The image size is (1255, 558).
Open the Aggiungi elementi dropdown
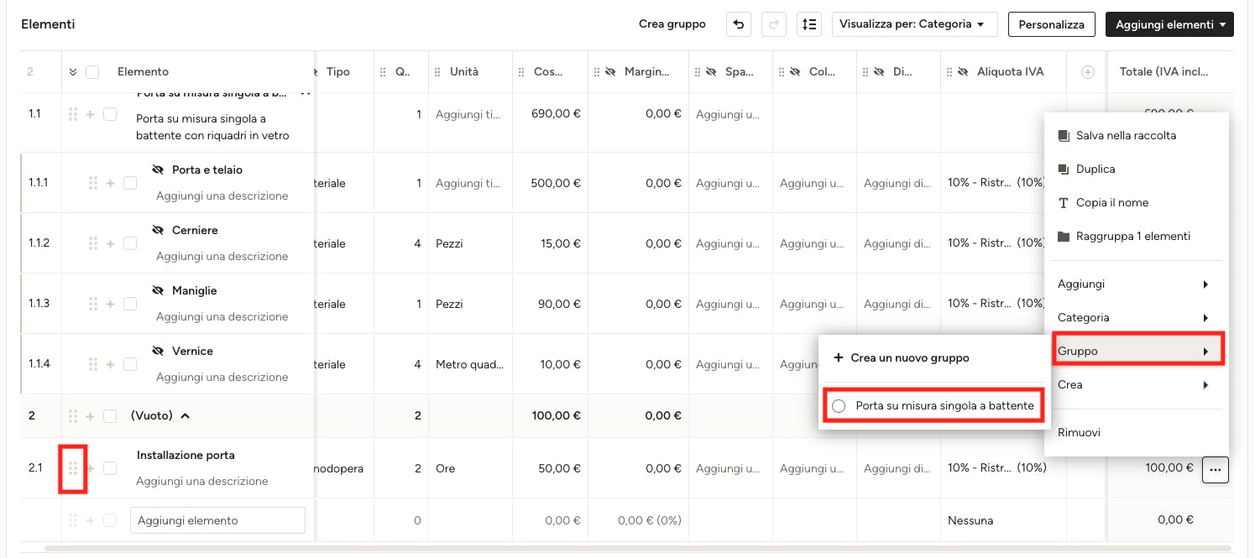(x=1170, y=24)
